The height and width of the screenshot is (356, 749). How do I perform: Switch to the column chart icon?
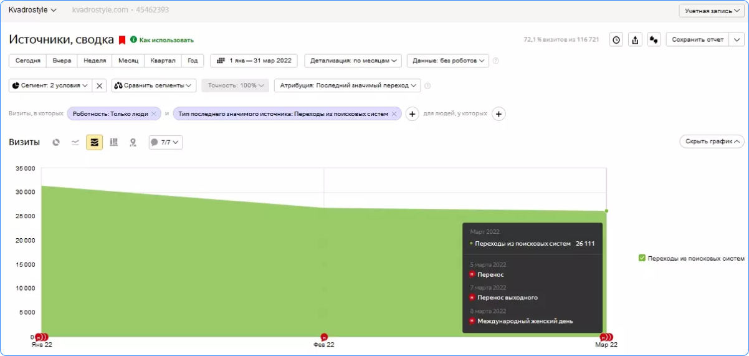(x=113, y=142)
